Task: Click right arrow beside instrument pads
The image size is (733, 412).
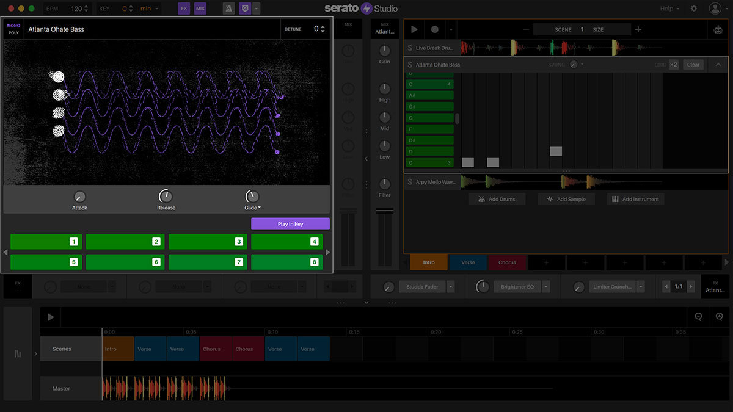Action: [x=328, y=252]
